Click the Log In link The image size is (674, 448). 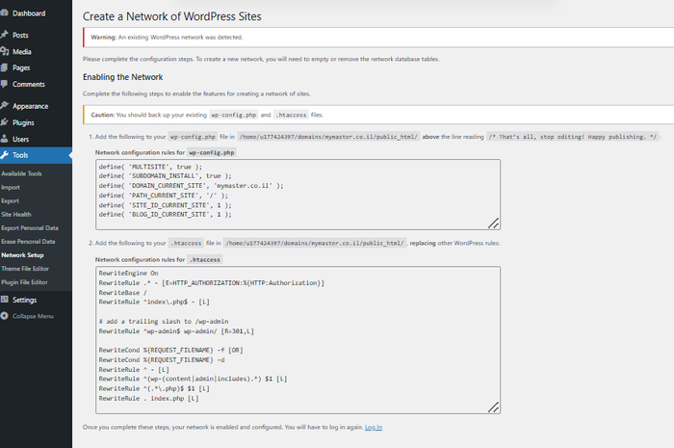pos(373,427)
